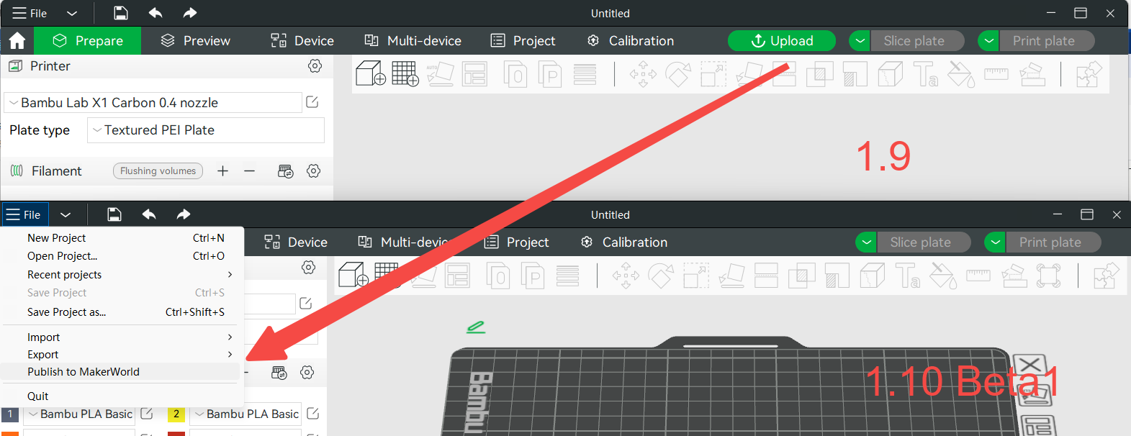Image resolution: width=1131 pixels, height=436 pixels.
Task: Click Slice plate button in upper window
Action: click(x=917, y=41)
